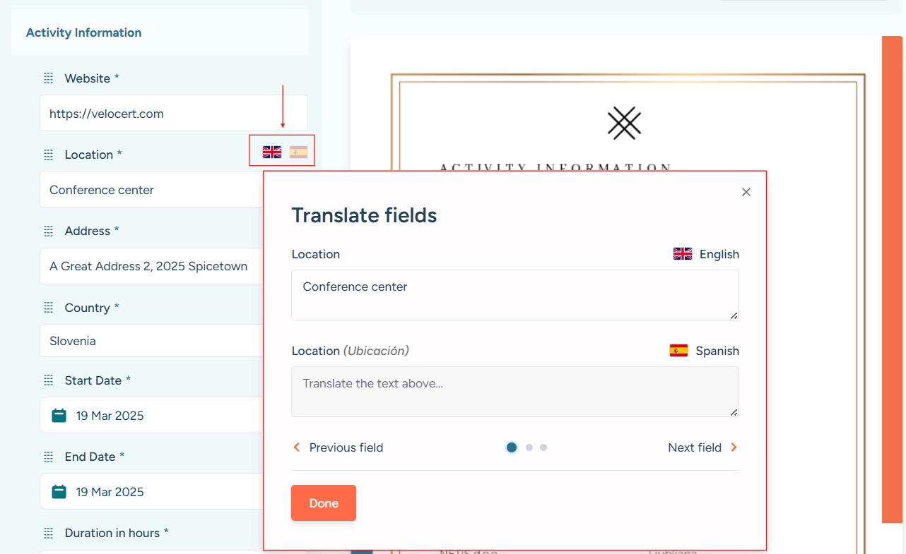
Task: Close the Translate fields dialog
Action: click(746, 192)
